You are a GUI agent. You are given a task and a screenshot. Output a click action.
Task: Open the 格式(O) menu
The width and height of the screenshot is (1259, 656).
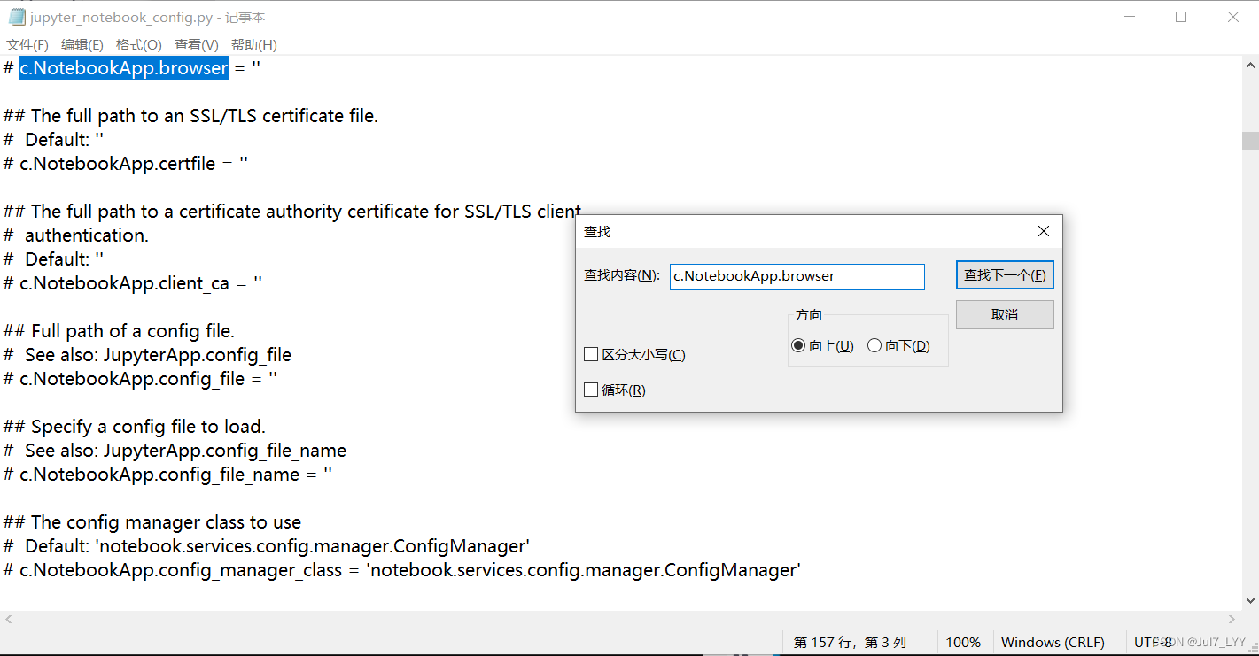point(139,45)
